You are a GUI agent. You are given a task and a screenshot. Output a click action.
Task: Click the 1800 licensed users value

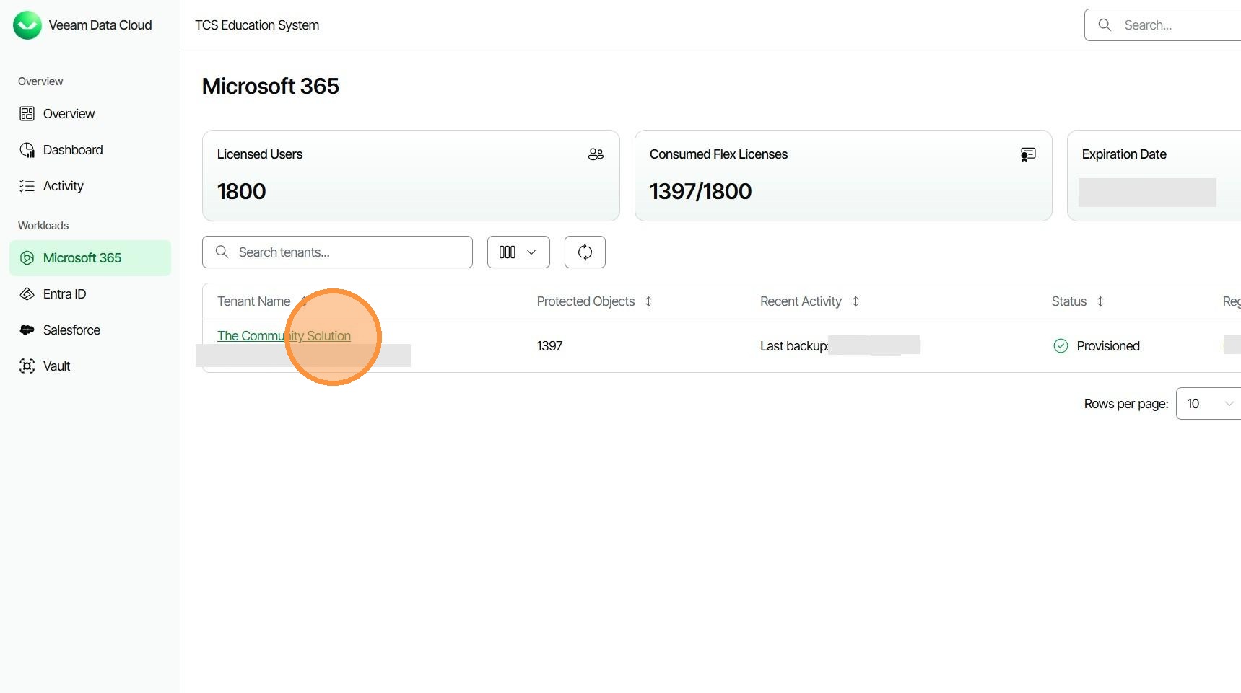[242, 191]
